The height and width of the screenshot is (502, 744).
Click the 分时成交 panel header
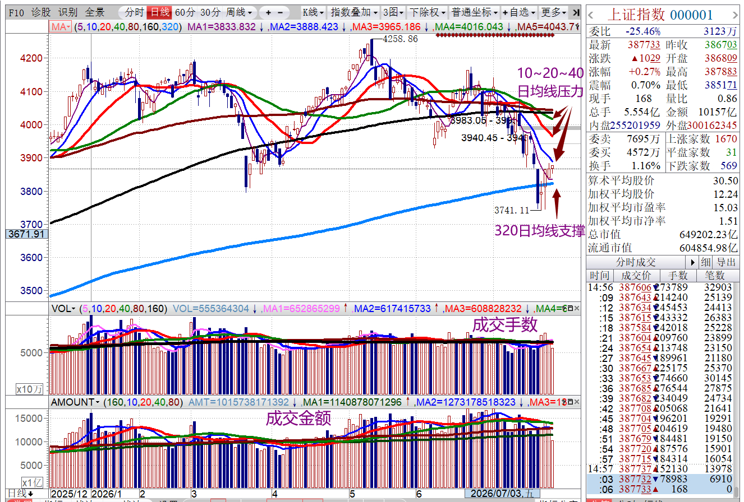coord(635,262)
